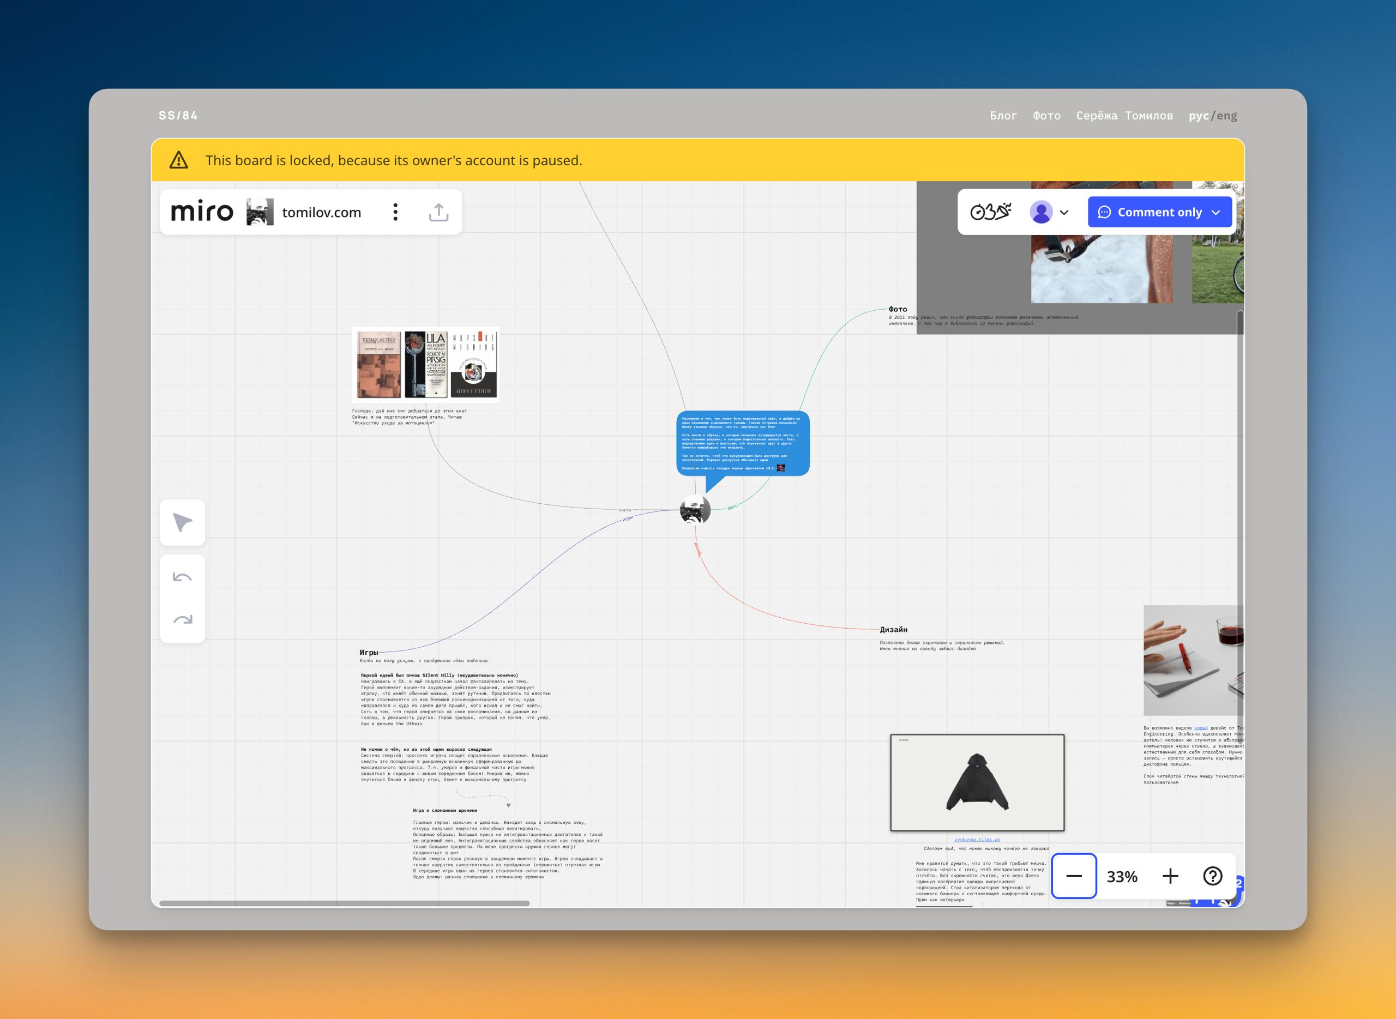Screen dimensions: 1396x1019
Task: Click the tomilov.com board title
Action: pos(321,212)
